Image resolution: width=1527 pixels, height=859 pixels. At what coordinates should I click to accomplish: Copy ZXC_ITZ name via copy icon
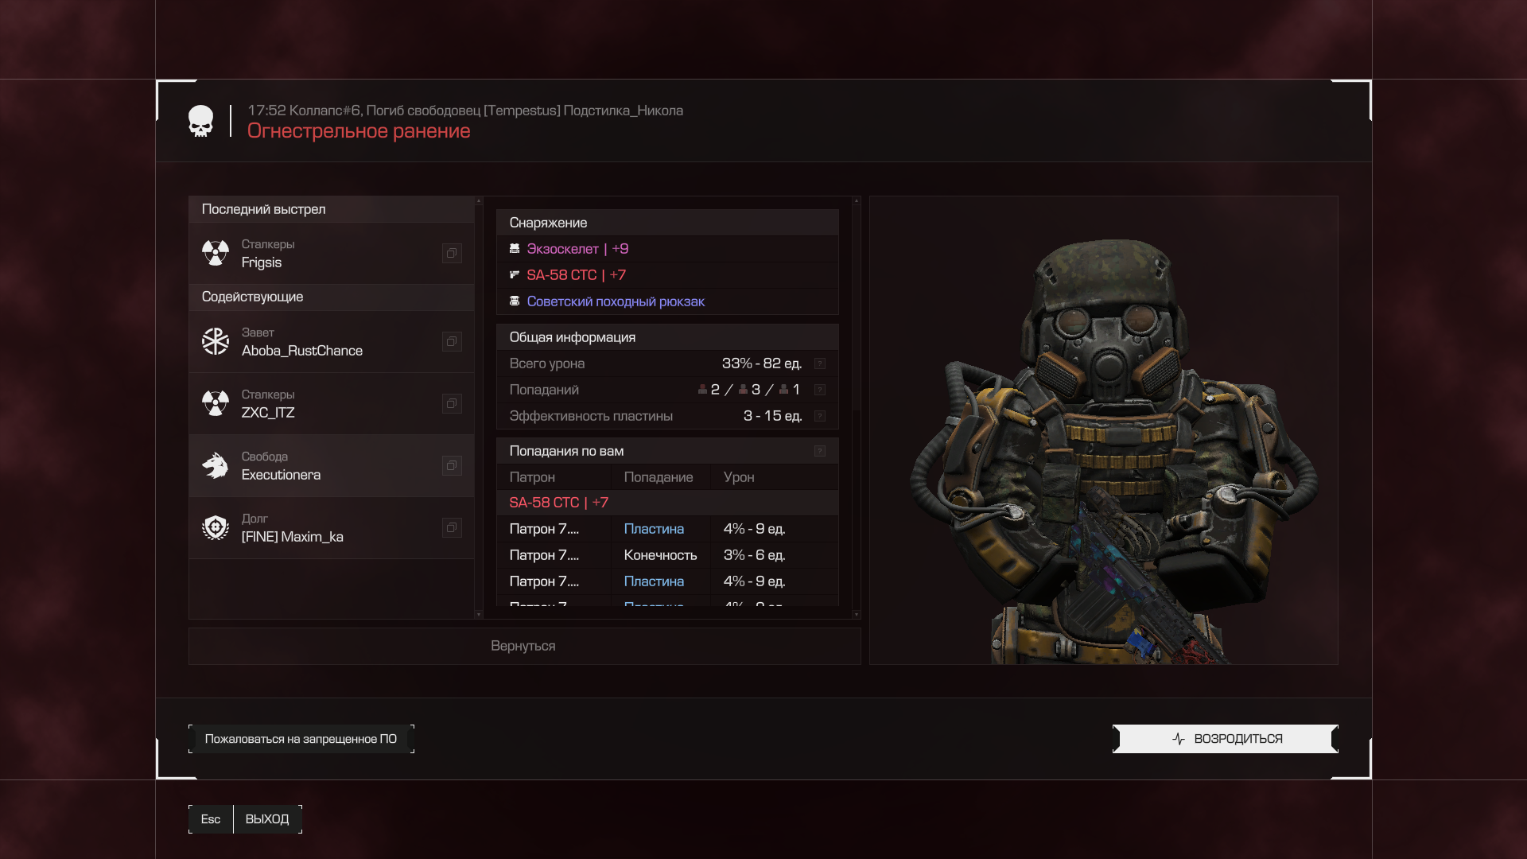[452, 403]
